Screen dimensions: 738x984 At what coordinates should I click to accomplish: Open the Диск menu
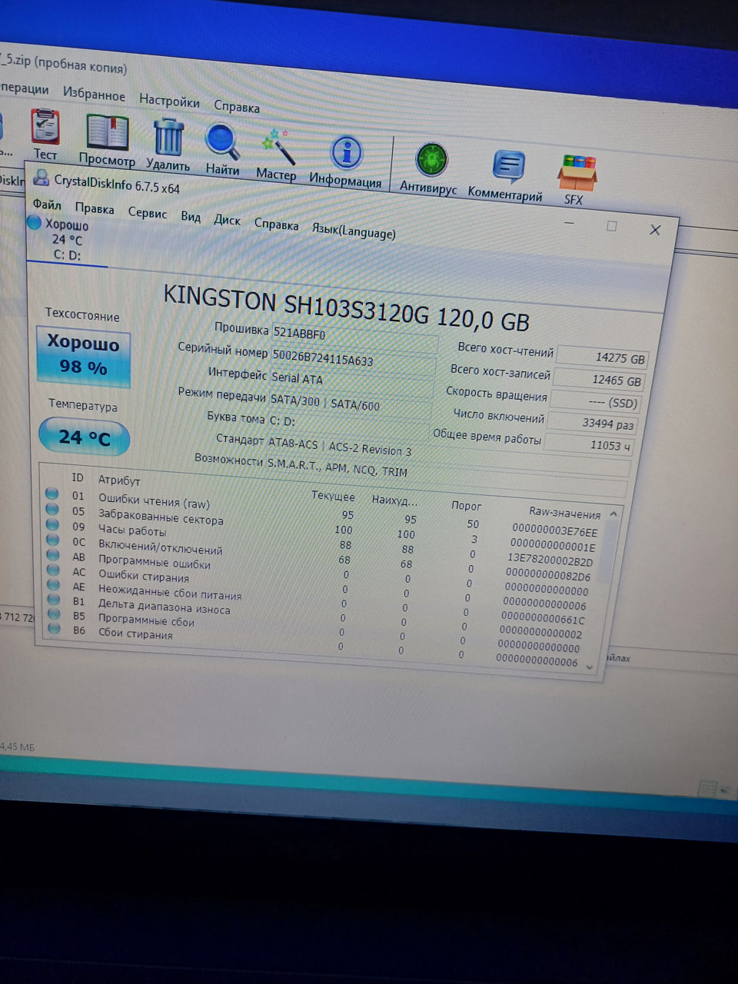tap(228, 220)
